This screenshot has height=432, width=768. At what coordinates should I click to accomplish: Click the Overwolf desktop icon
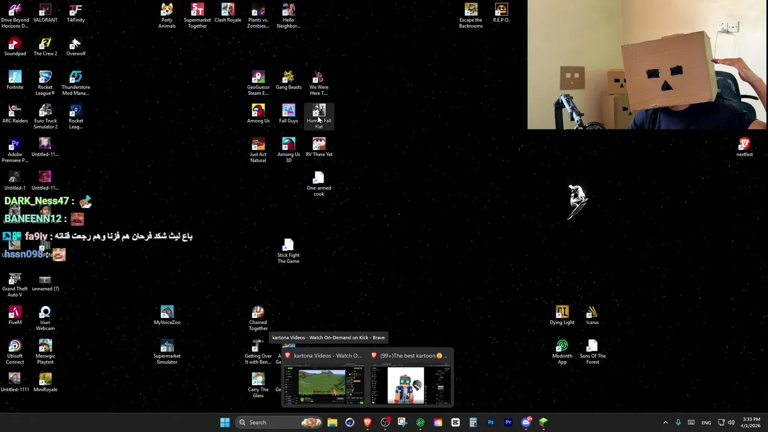click(76, 47)
